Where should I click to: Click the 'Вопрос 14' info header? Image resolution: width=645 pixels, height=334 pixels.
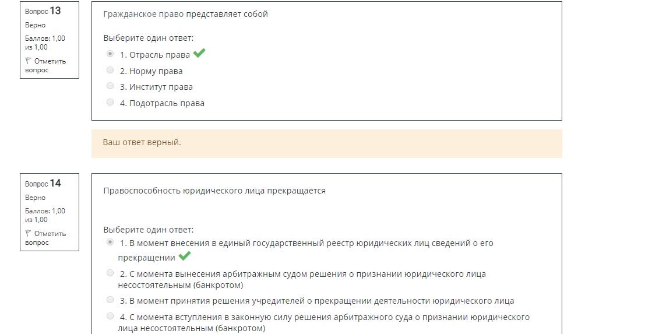pyautogui.click(x=43, y=184)
